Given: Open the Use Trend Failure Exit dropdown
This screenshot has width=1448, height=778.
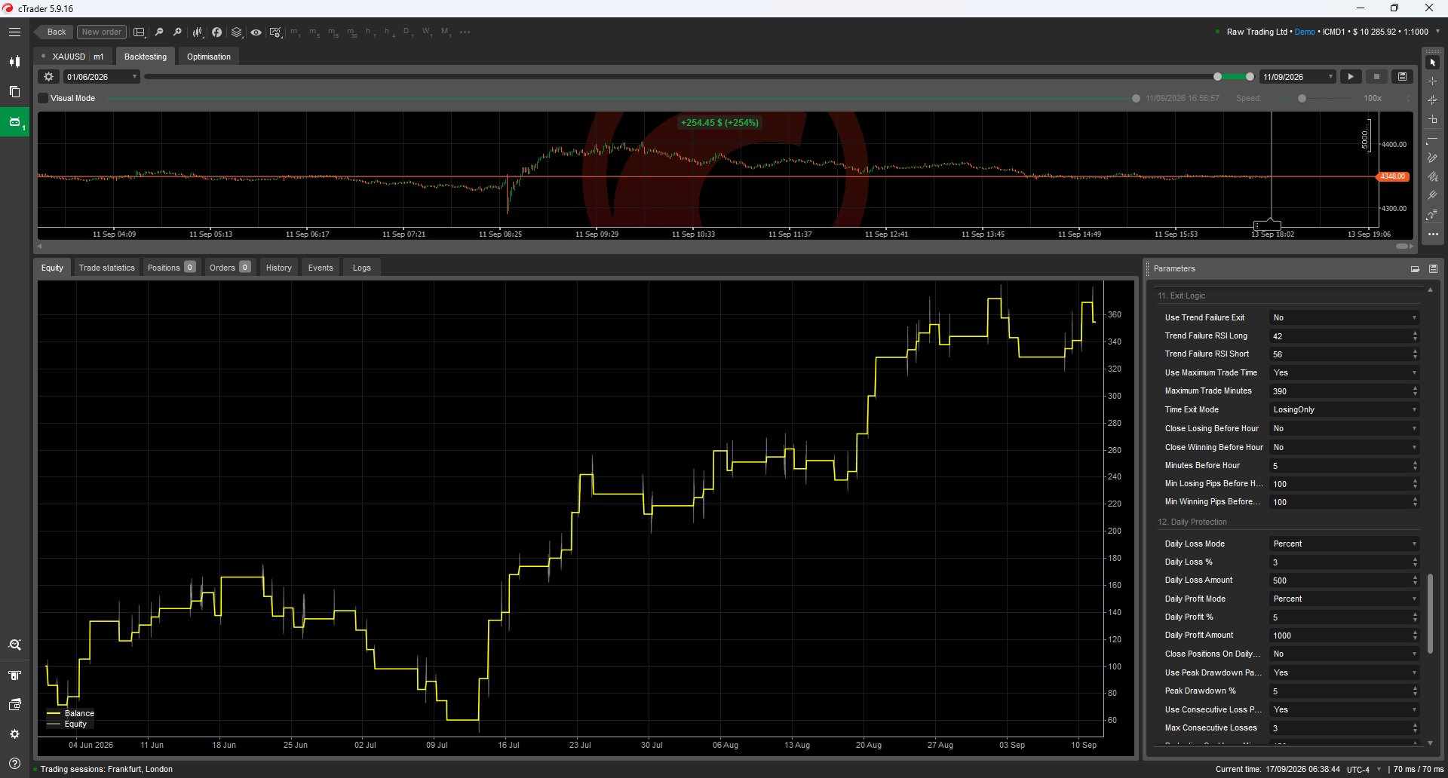Looking at the screenshot, I should tap(1345, 318).
